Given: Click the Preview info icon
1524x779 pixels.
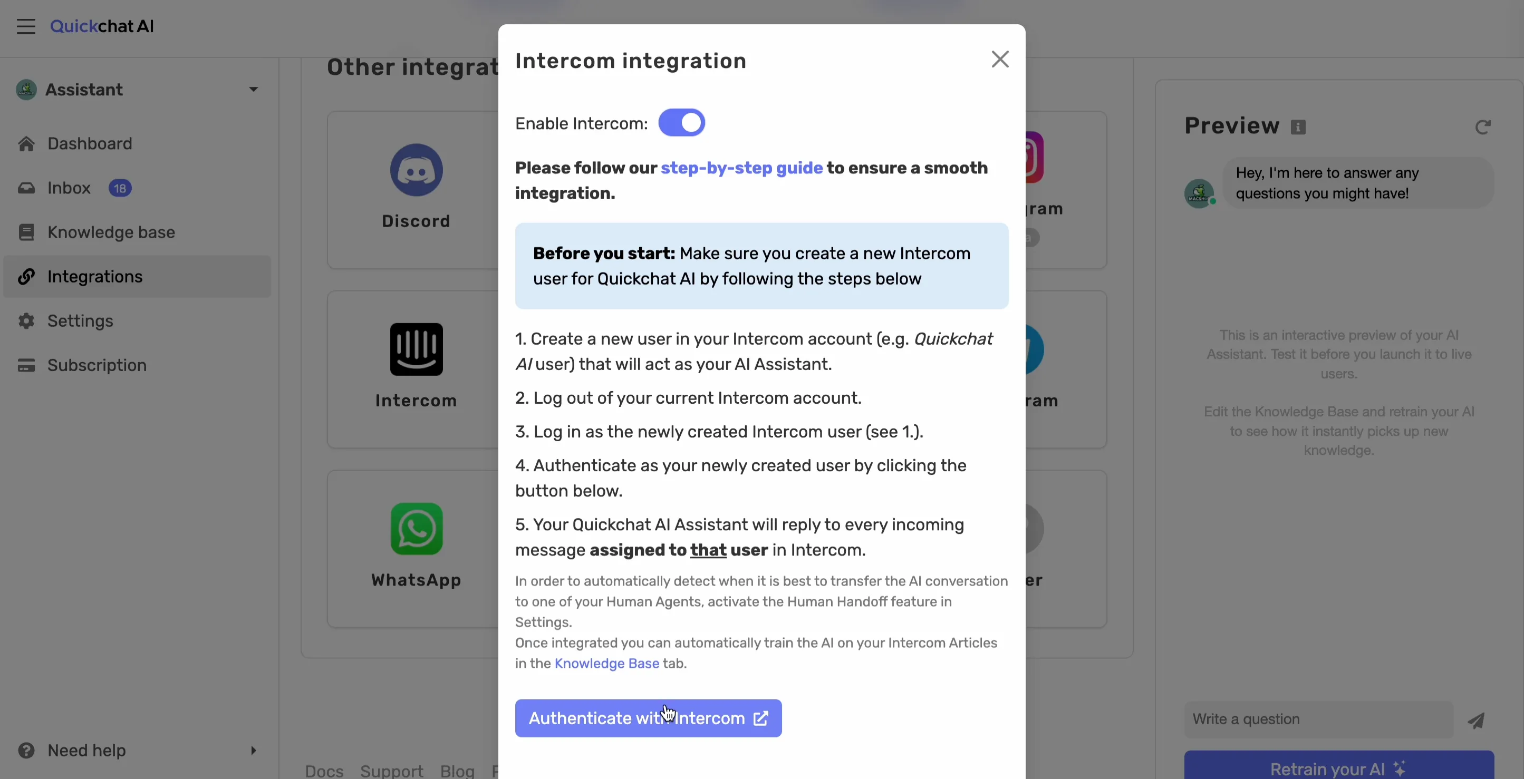Looking at the screenshot, I should tap(1298, 127).
